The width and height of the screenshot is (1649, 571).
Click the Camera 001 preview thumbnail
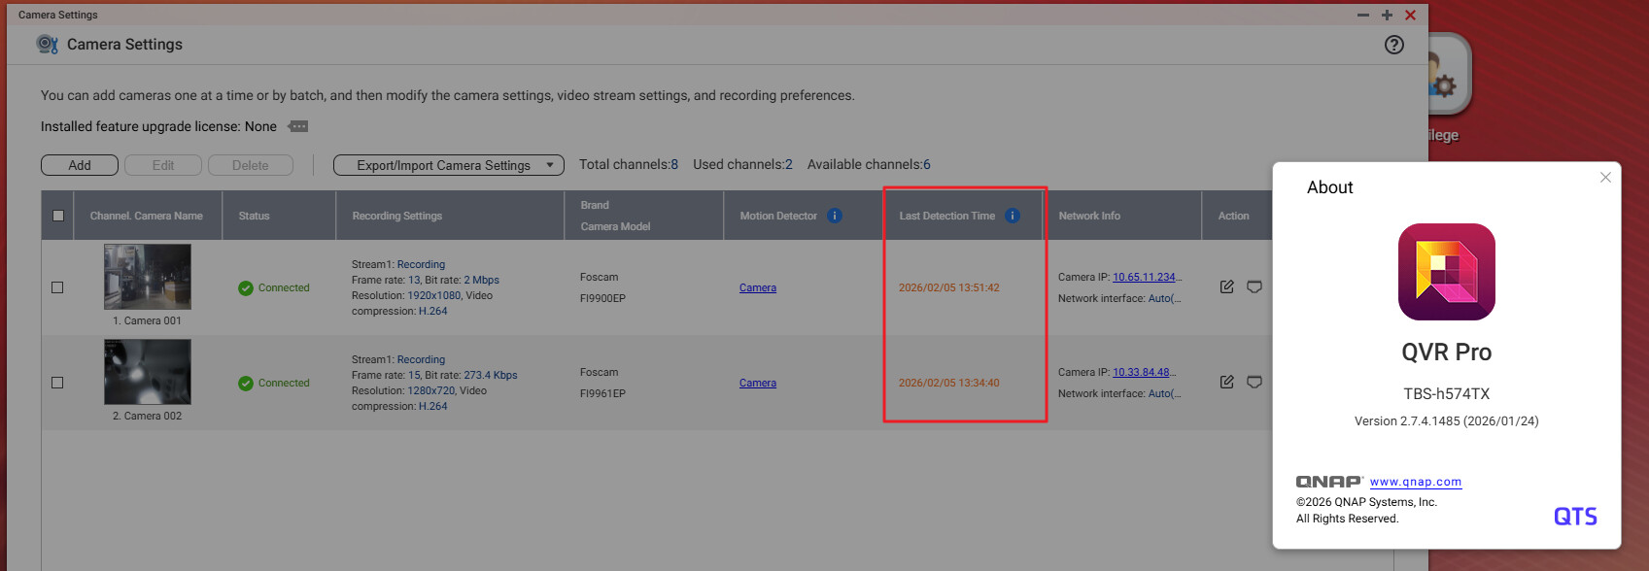click(x=148, y=277)
